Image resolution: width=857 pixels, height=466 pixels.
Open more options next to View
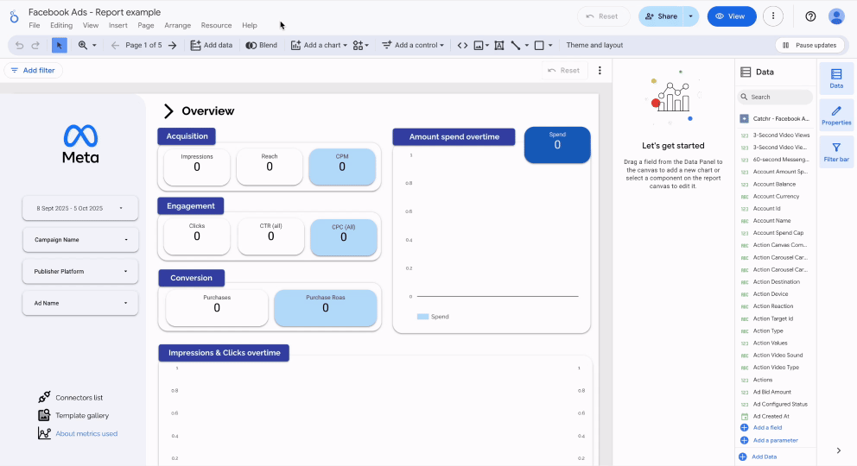coord(773,16)
